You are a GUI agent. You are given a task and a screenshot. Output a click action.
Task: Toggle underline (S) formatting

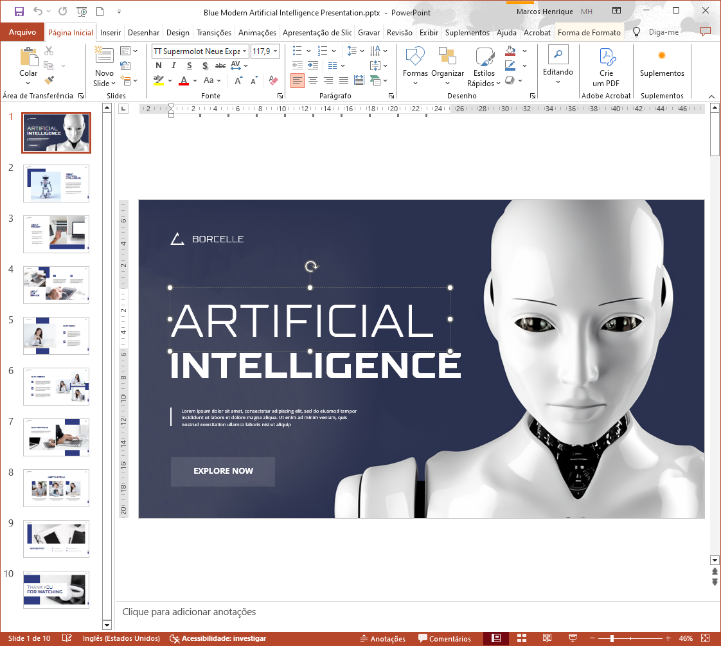click(190, 66)
